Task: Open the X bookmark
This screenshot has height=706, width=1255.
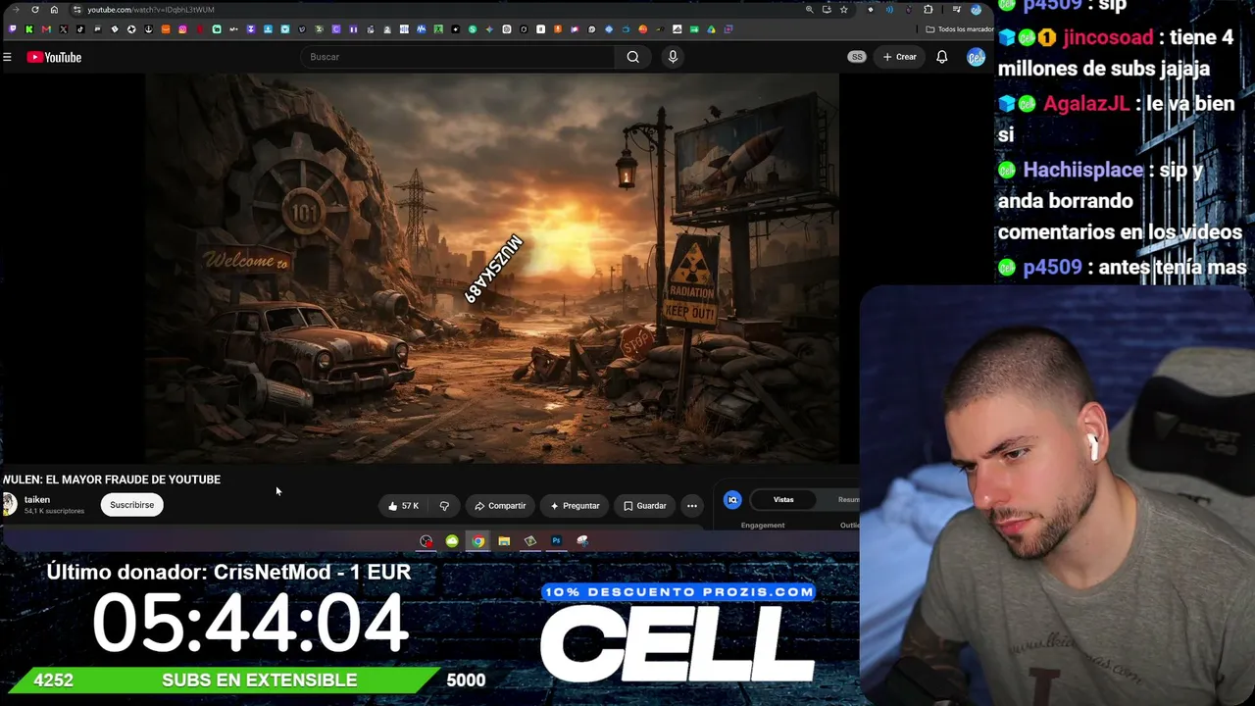Action: pyautogui.click(x=63, y=29)
